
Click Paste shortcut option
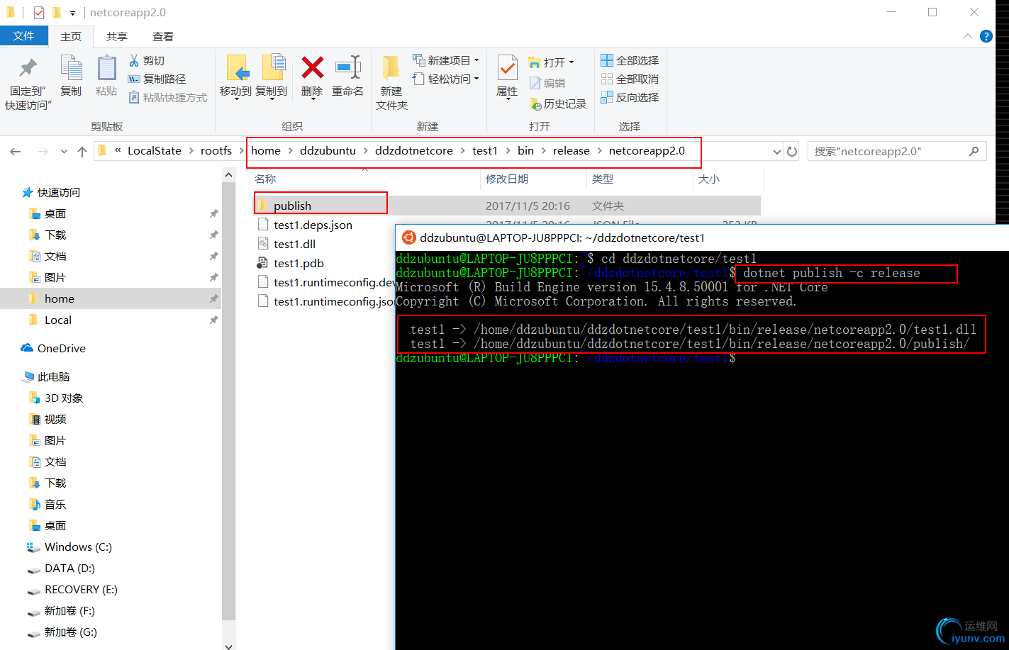[168, 98]
